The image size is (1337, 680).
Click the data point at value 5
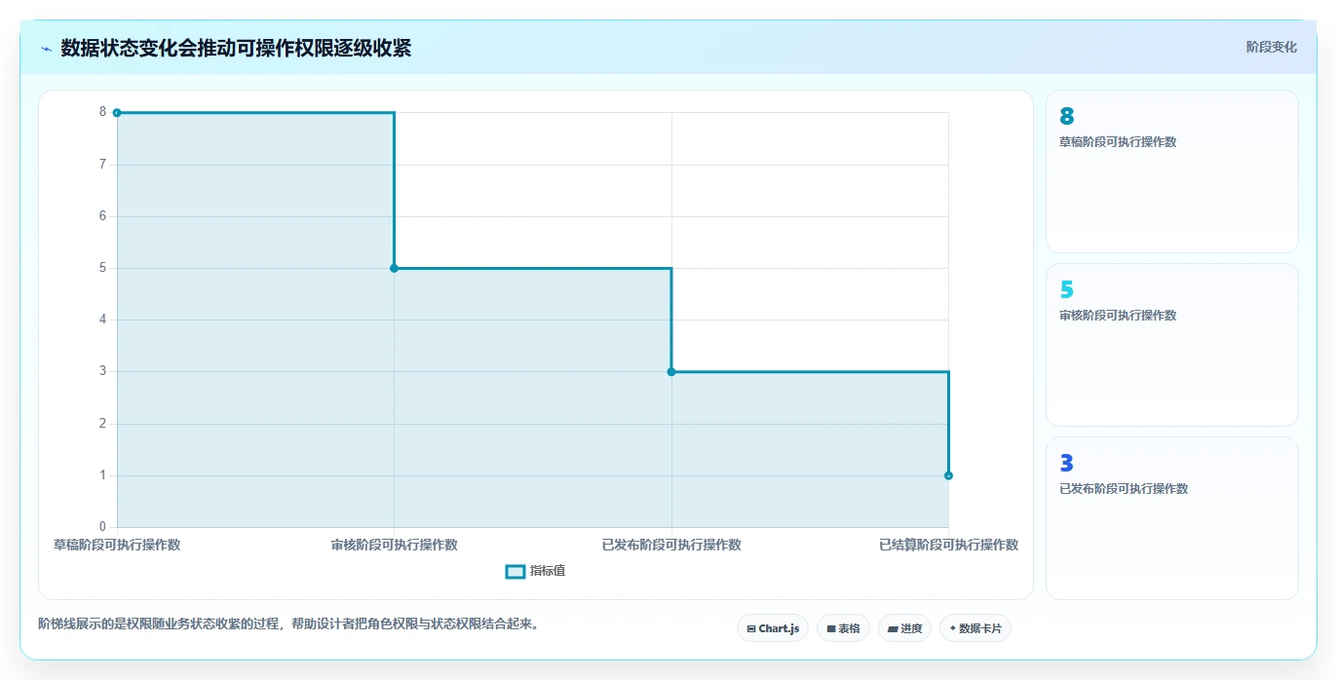coord(394,268)
